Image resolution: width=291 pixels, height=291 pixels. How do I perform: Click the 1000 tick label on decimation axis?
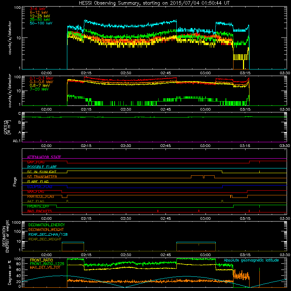(16, 222)
